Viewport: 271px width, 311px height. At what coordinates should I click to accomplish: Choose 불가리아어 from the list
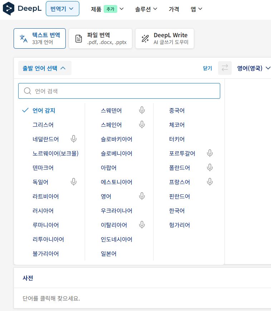(45, 253)
